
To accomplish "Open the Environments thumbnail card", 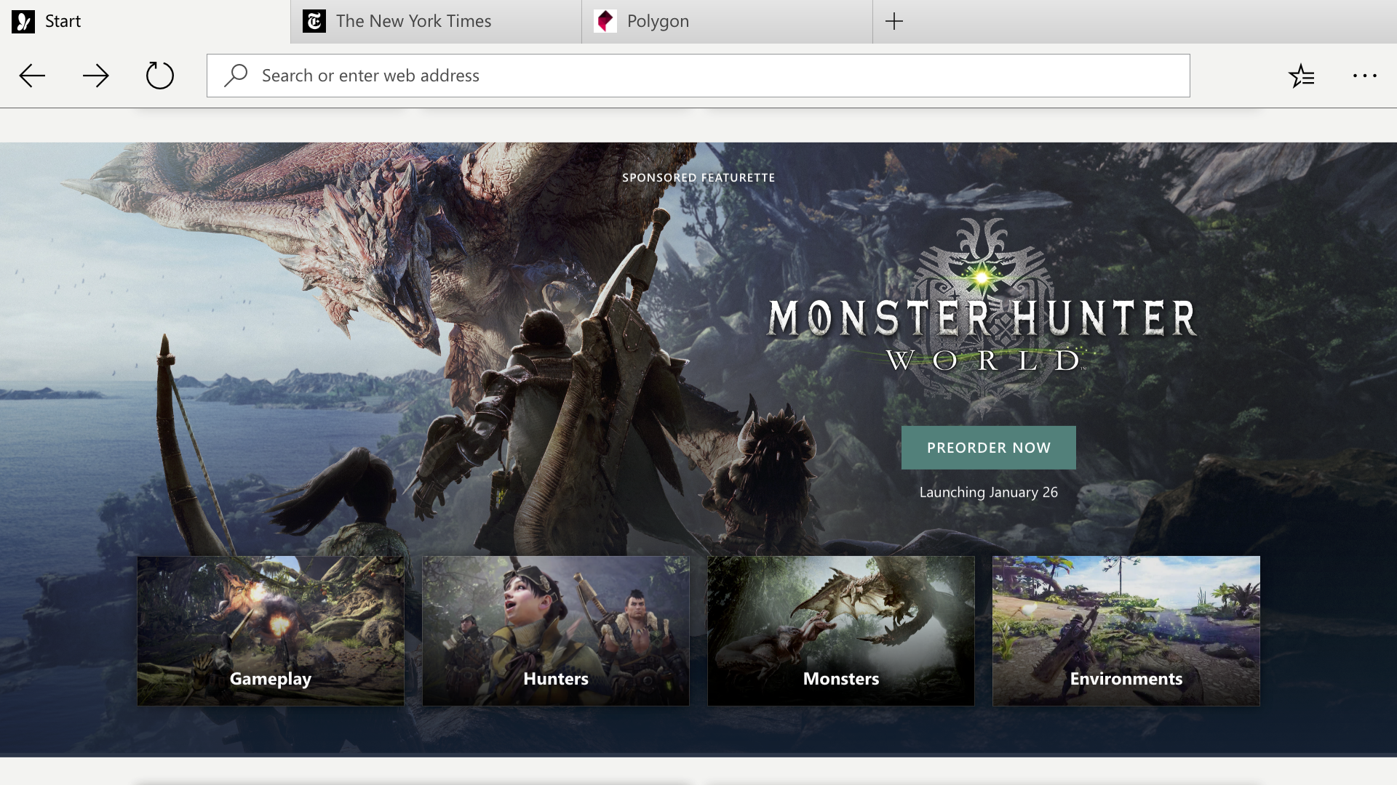I will (1126, 631).
